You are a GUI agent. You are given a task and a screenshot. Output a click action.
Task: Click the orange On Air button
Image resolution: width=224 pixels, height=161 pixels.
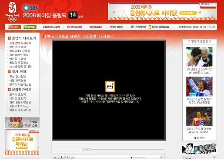coord(14,27)
